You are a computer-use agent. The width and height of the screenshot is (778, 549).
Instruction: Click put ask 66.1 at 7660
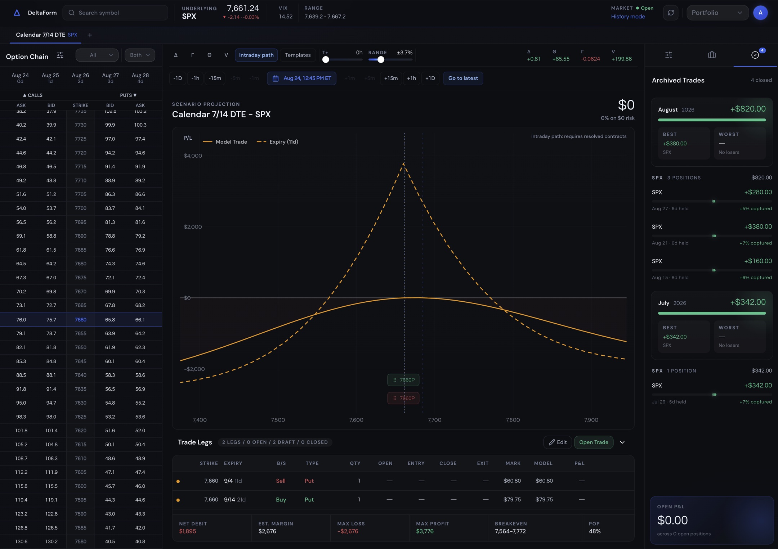[x=140, y=320]
